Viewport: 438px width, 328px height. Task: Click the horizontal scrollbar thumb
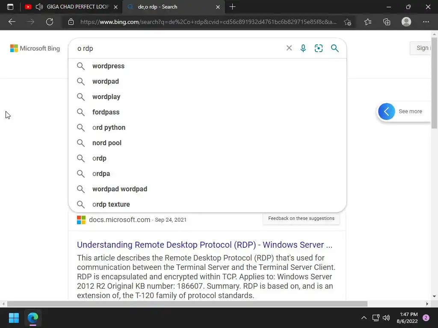[x=187, y=304]
